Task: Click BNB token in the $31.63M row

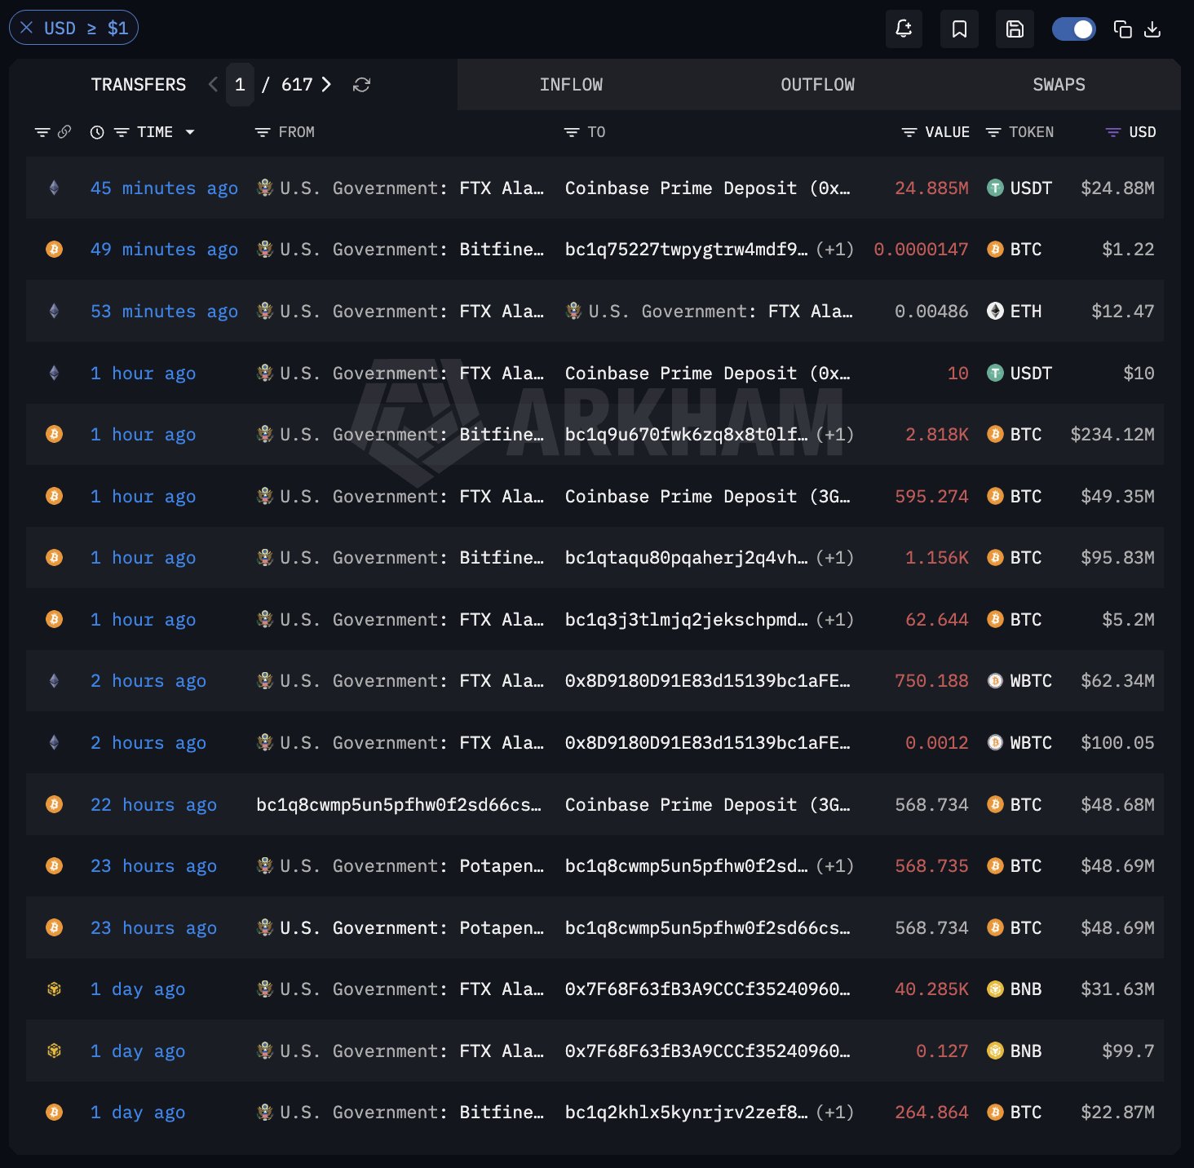Action: (1015, 989)
